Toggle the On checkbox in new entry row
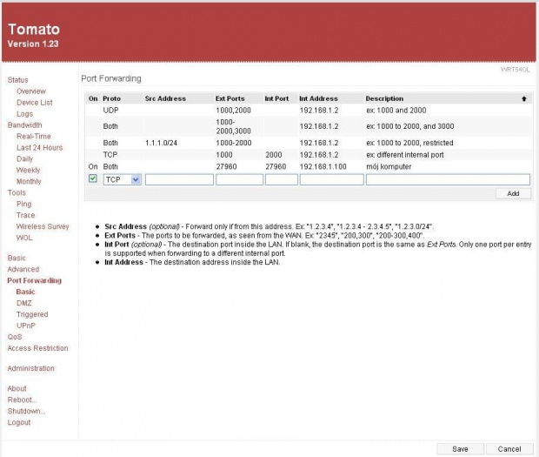The image size is (539, 457). coord(93,179)
